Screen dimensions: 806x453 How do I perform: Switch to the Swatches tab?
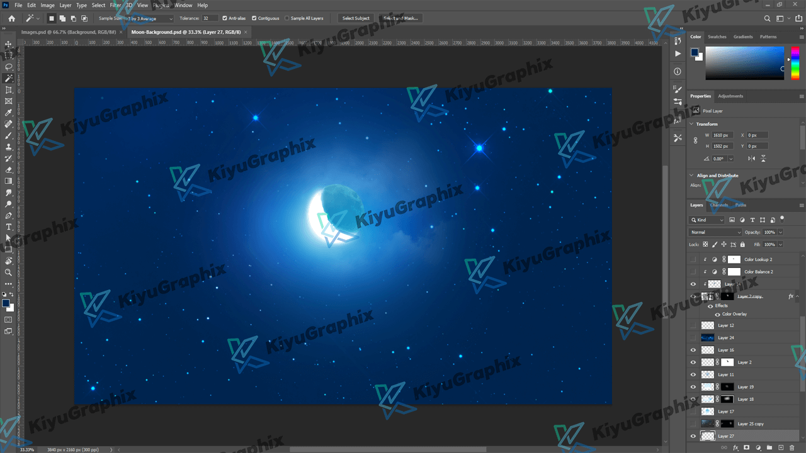coord(717,36)
